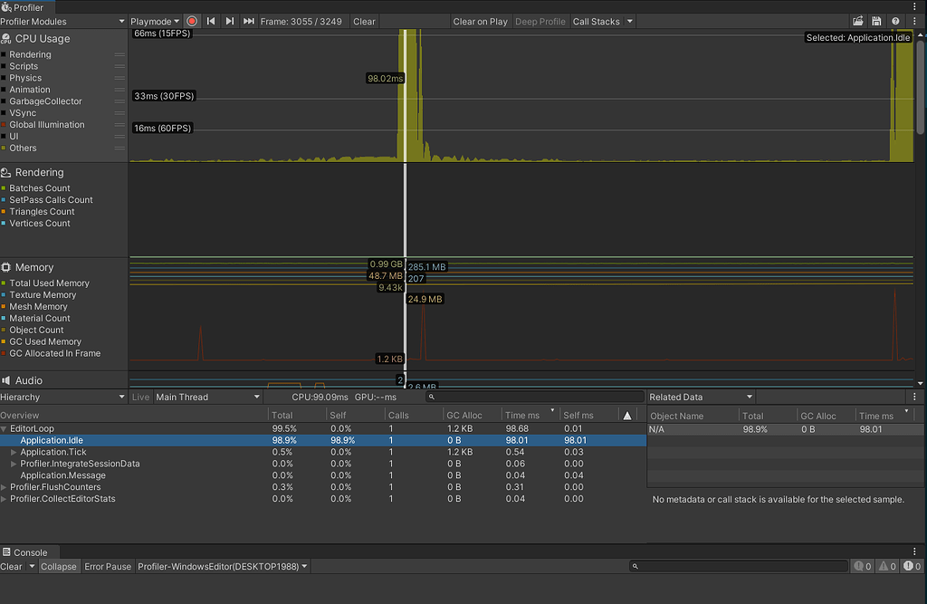Jump to the current last frame
This screenshot has width=927, height=604.
click(x=249, y=21)
